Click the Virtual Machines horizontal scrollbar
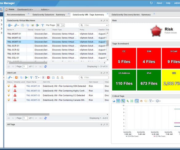 (x=28, y=63)
